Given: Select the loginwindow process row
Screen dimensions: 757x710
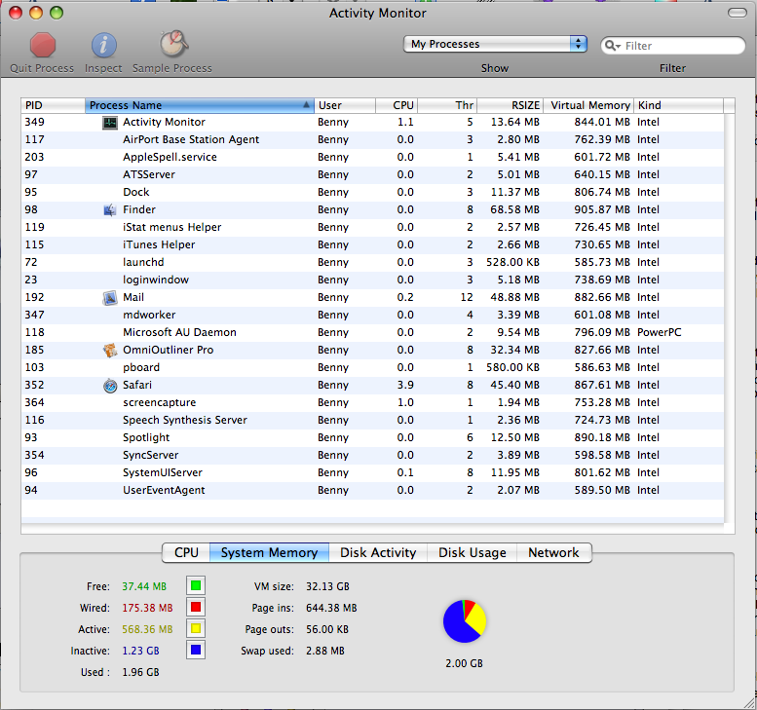Looking at the screenshot, I should coord(372,280).
